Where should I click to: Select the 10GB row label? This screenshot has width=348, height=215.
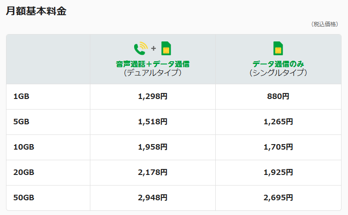(24, 147)
